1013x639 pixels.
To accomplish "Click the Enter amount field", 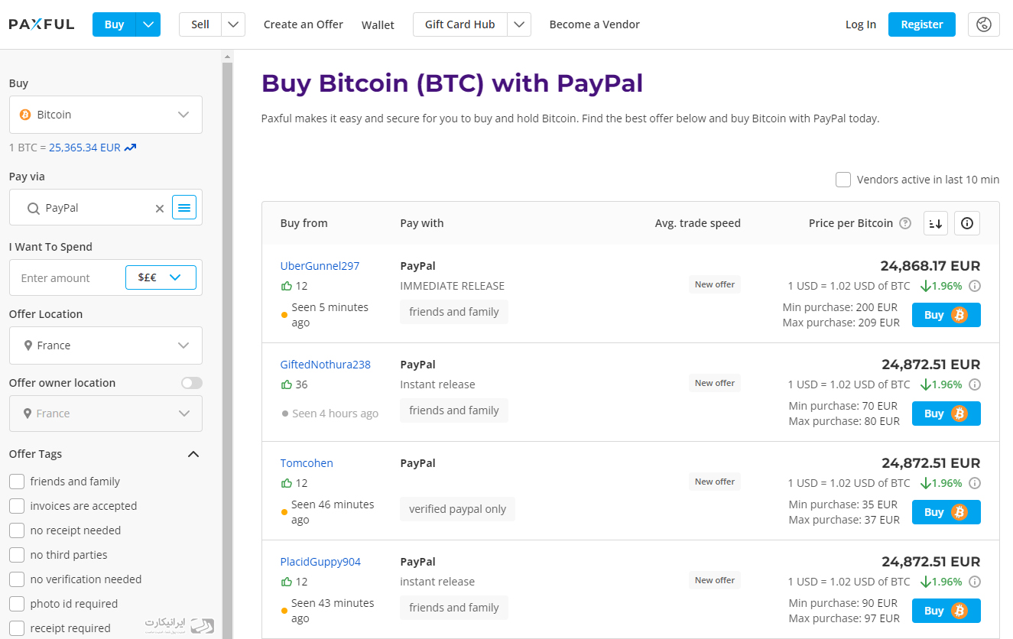I will tap(69, 278).
